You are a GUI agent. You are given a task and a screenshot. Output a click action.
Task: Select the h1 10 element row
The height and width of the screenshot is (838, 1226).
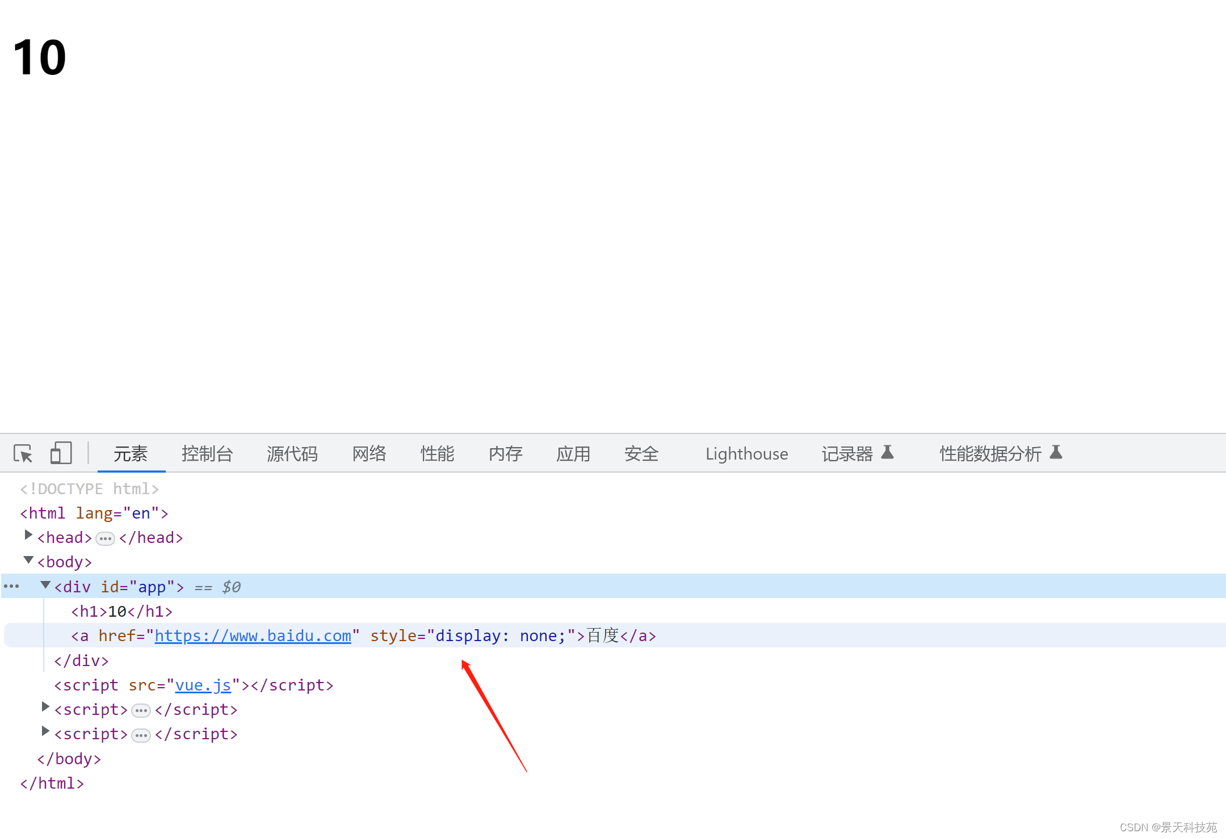121,611
